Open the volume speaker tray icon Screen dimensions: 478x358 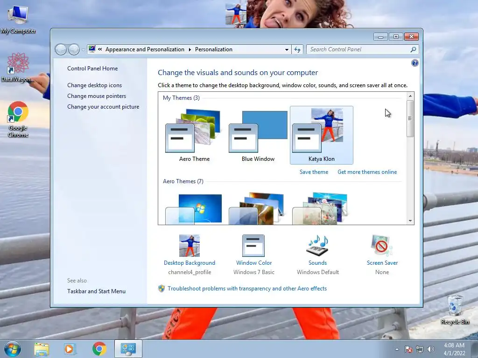pyautogui.click(x=431, y=349)
